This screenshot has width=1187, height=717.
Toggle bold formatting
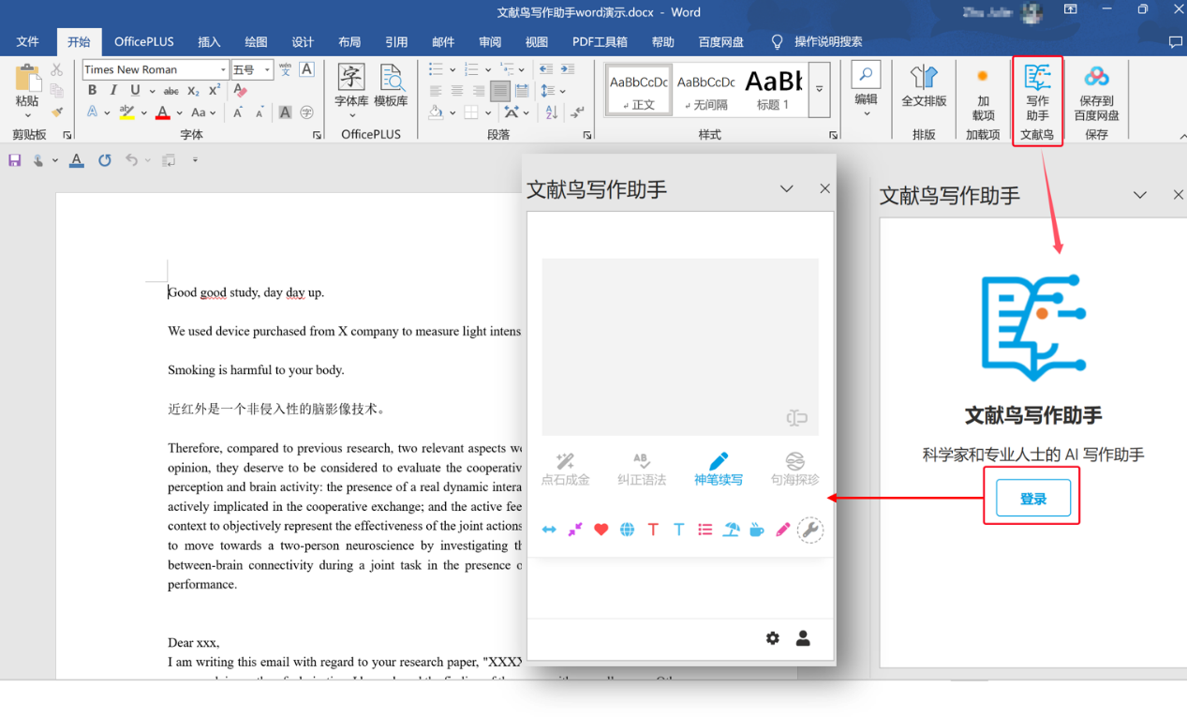pyautogui.click(x=92, y=91)
